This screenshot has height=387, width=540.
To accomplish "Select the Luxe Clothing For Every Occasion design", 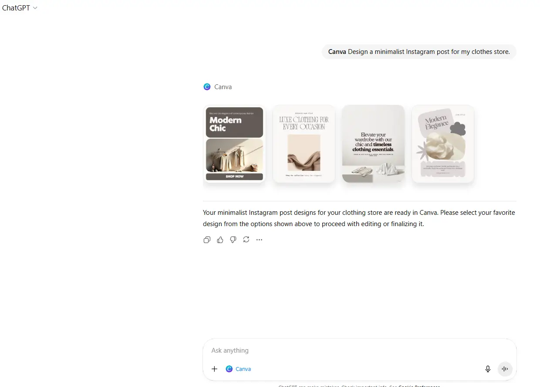I will (x=304, y=144).
